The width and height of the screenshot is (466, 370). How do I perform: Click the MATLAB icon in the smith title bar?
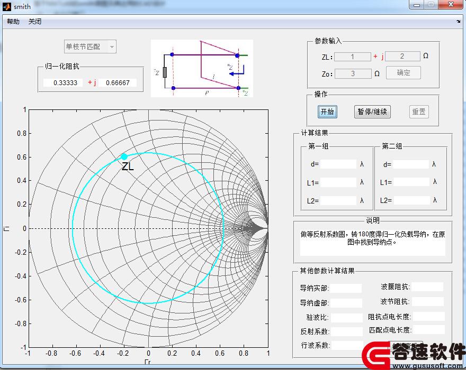(x=7, y=6)
